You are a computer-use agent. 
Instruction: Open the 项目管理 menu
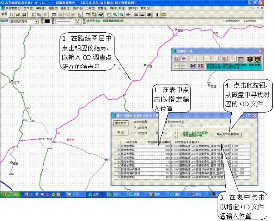tap(13, 8)
